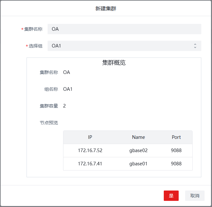Click port 9088 in the gbase01 row
This screenshot has height=207, width=212.
(x=176, y=164)
